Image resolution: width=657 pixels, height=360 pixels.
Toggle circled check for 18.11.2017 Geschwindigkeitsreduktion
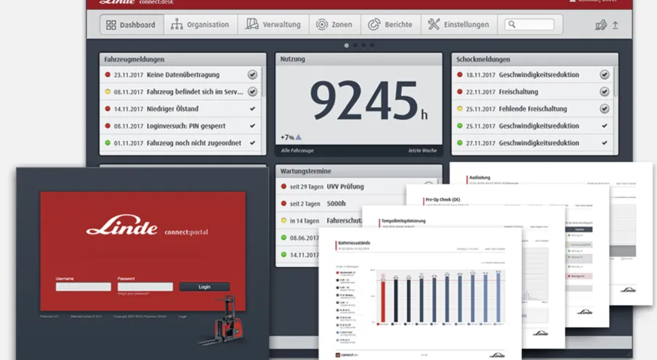coord(604,75)
